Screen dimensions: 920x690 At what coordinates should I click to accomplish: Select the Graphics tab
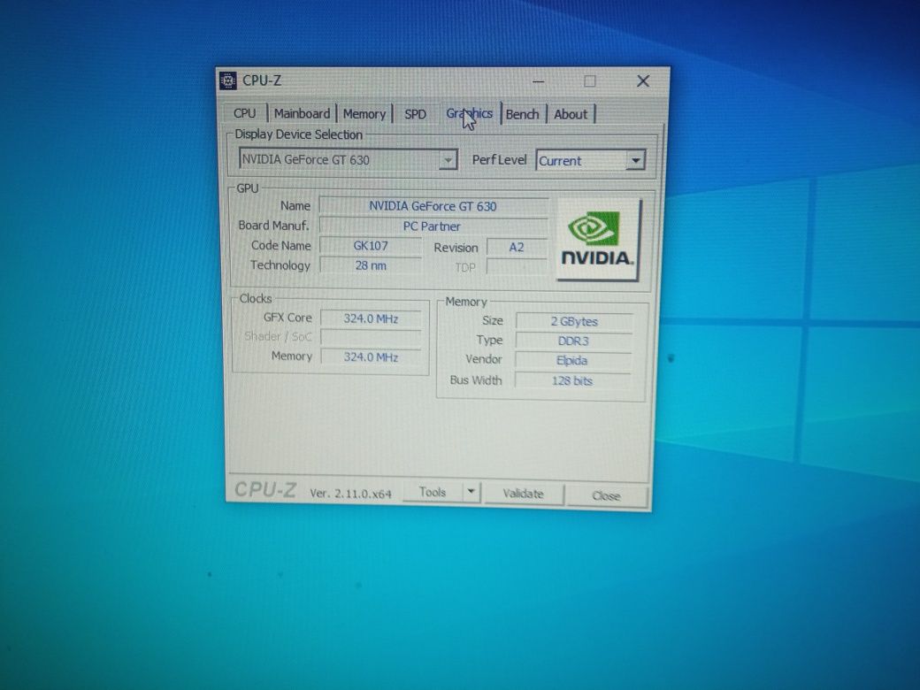pyautogui.click(x=470, y=113)
